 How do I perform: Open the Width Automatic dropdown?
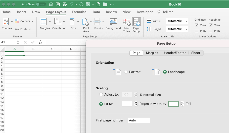pos(177,21)
